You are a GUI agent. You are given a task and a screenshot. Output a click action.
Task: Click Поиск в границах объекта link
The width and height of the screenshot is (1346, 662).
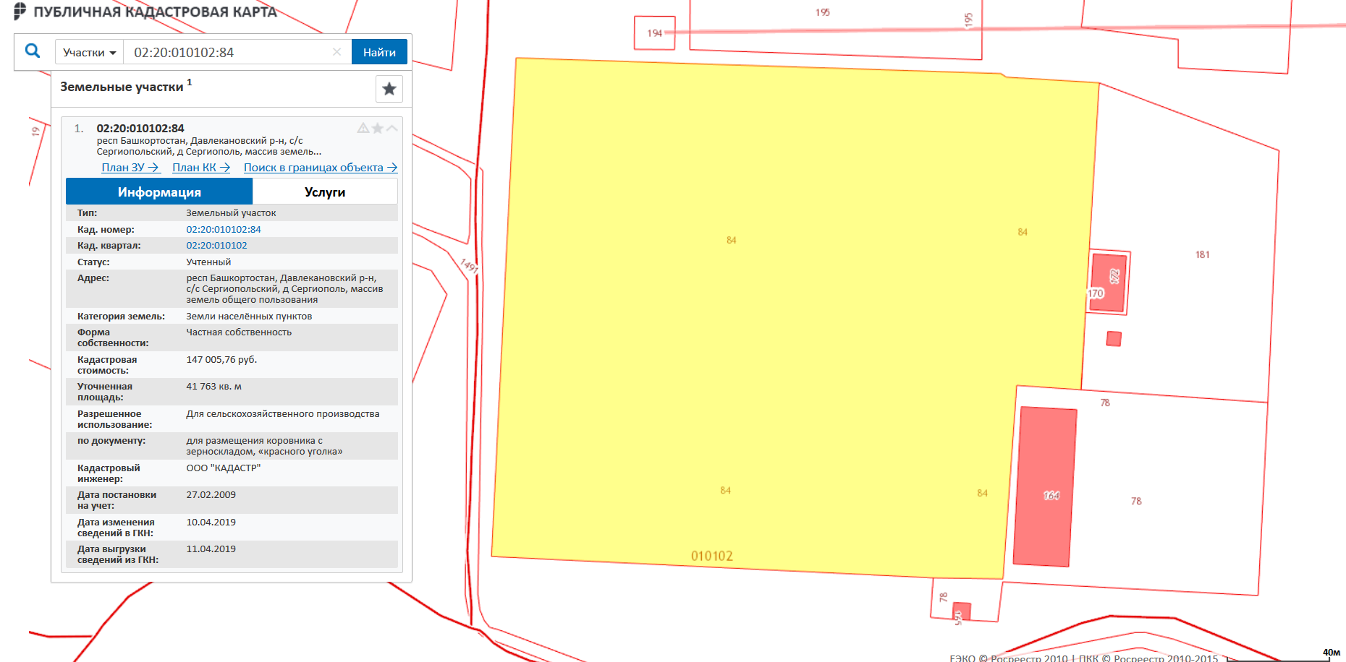[320, 168]
